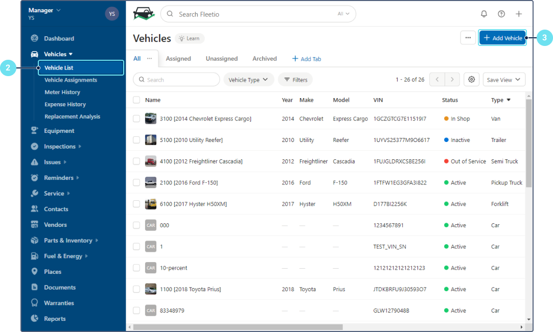Screen dimensions: 553x332
Task: Click the plus quick-add icon in header
Action: click(x=519, y=14)
